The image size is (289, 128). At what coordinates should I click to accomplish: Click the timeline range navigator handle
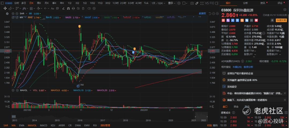[14, 117]
